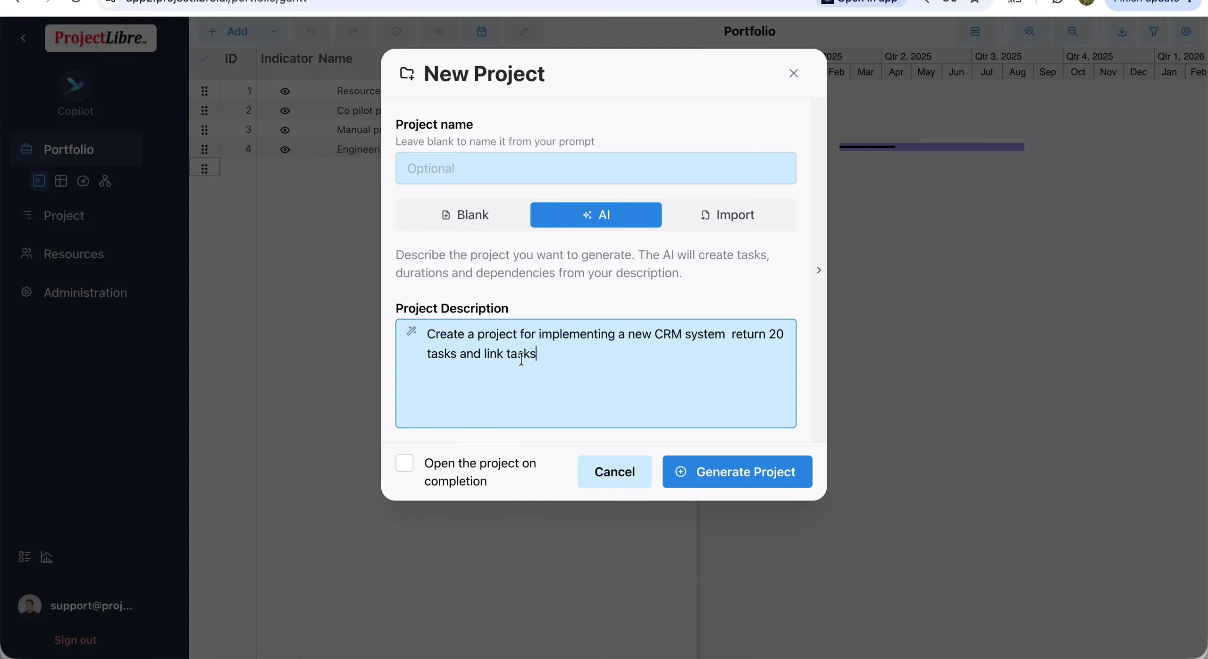
Task: Zoom out on the Gantt timeline
Action: pos(1073,31)
